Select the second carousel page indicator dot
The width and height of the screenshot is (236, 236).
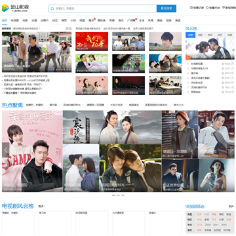118,195
